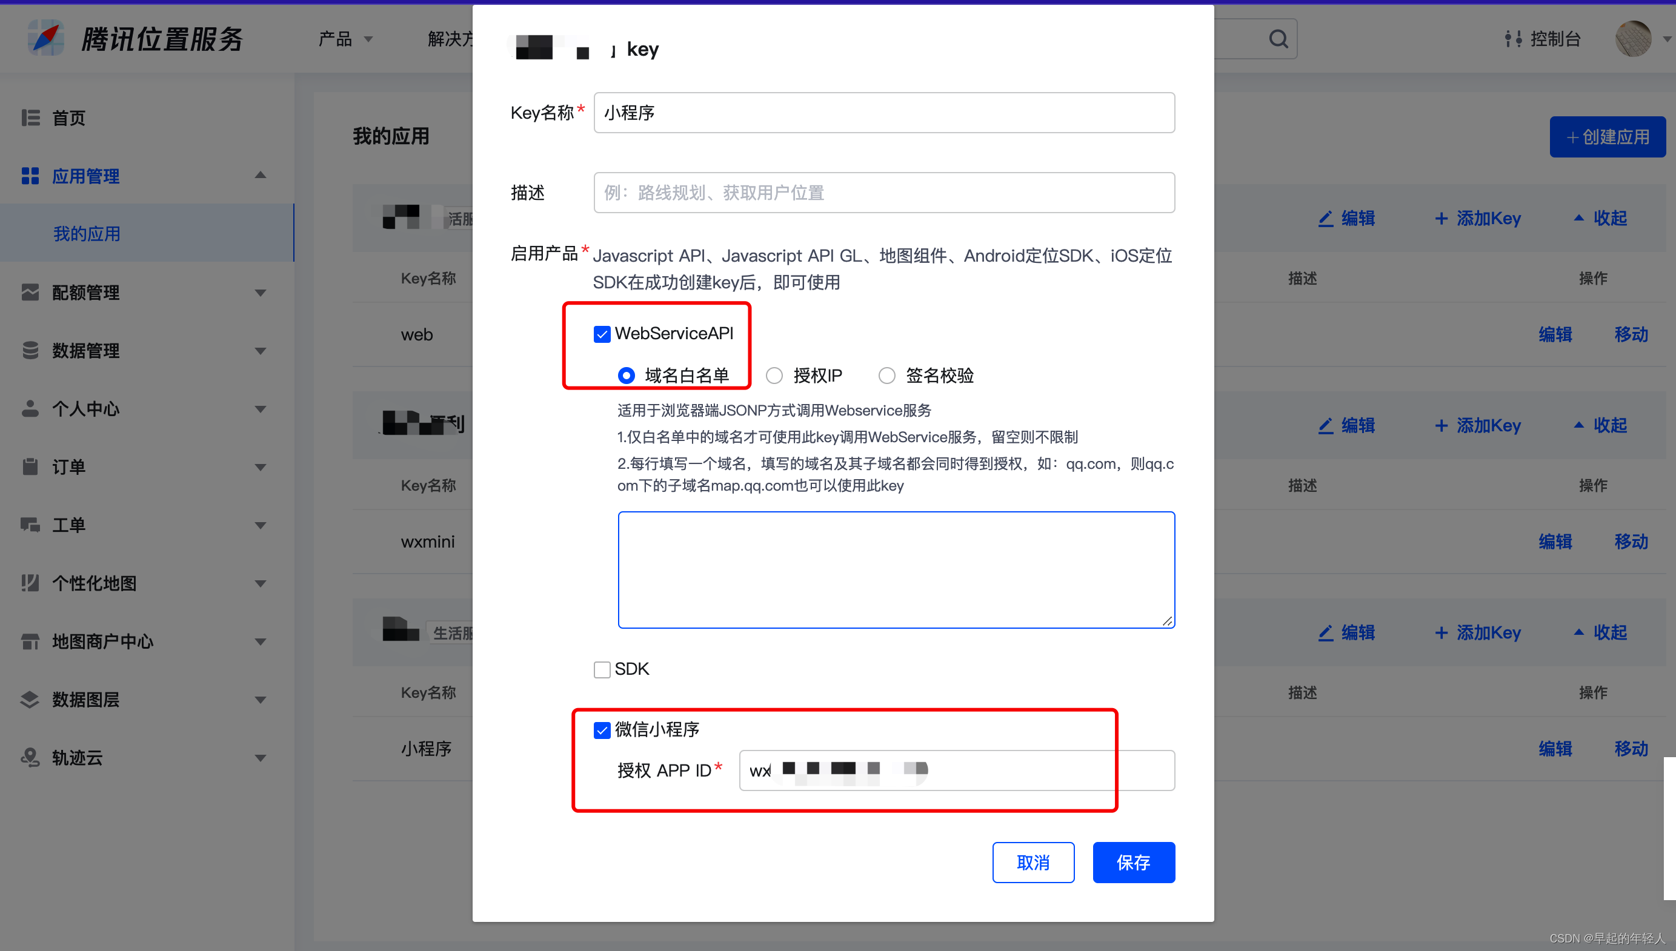The width and height of the screenshot is (1676, 951).
Task: Click 编辑 in the first application header
Action: [1358, 218]
